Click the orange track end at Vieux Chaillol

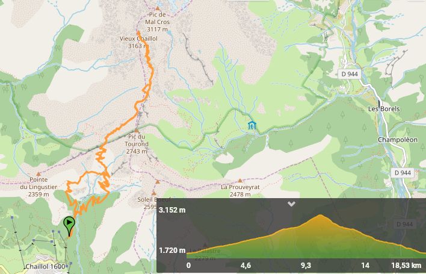click(x=138, y=33)
